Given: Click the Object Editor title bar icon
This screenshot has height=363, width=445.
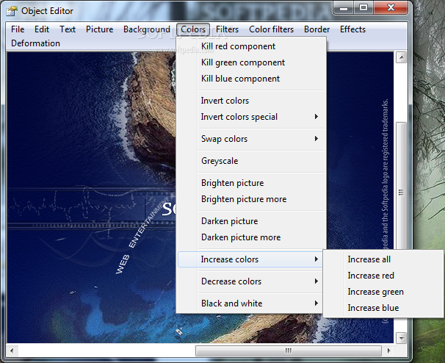Looking at the screenshot, I should pyautogui.click(x=12, y=11).
